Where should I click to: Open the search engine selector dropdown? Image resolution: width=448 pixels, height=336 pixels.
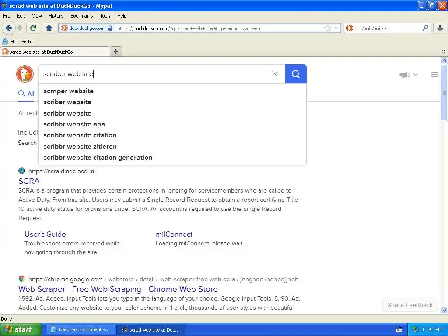pyautogui.click(x=351, y=28)
